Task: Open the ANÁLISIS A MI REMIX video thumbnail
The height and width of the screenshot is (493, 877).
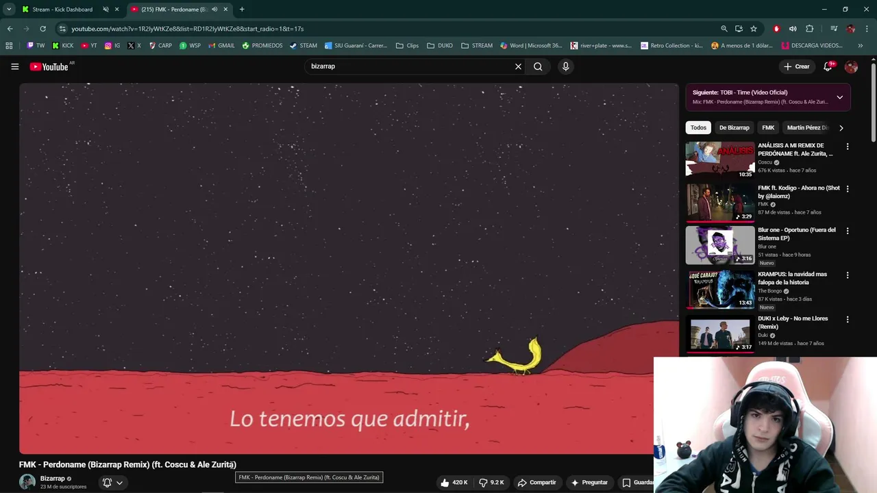Action: pos(720,160)
